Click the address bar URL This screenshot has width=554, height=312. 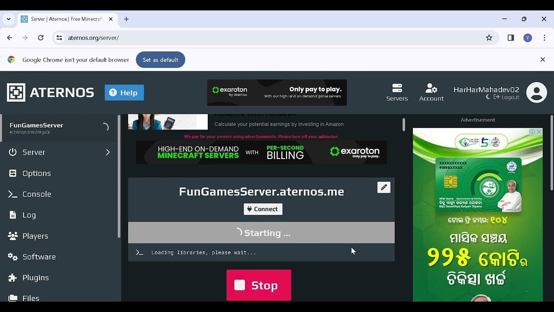pyautogui.click(x=93, y=38)
